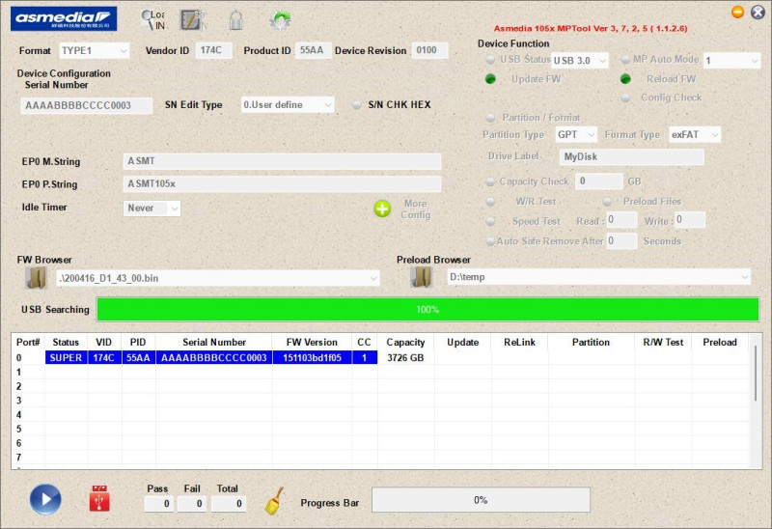Click the gear with green arrow icon
Image resolution: width=772 pixels, height=529 pixels.
click(280, 20)
